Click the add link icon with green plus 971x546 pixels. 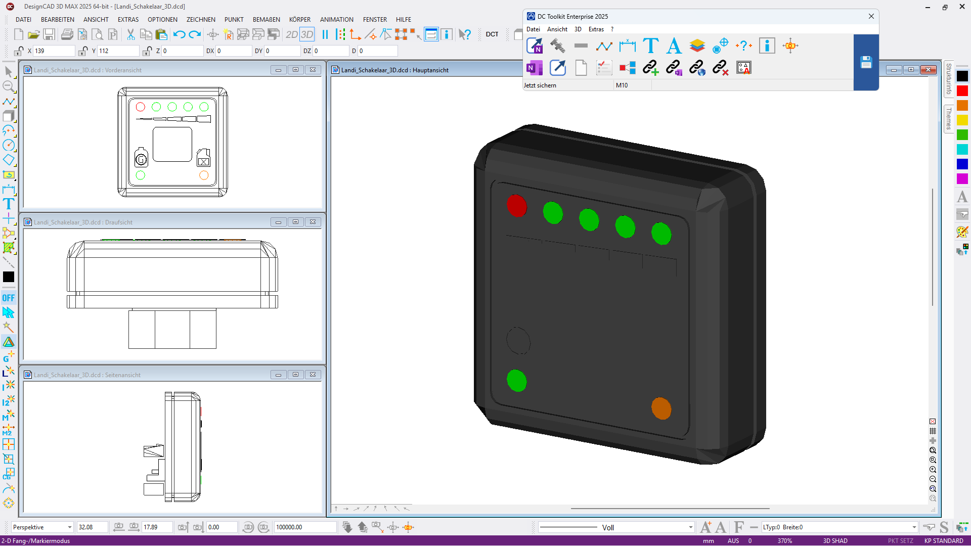click(x=650, y=68)
